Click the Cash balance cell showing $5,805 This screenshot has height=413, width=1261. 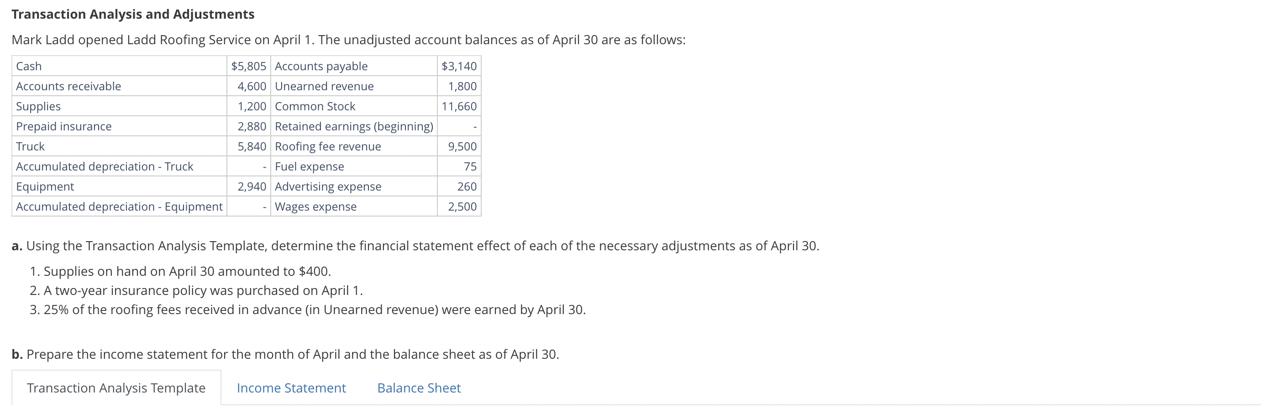(249, 66)
